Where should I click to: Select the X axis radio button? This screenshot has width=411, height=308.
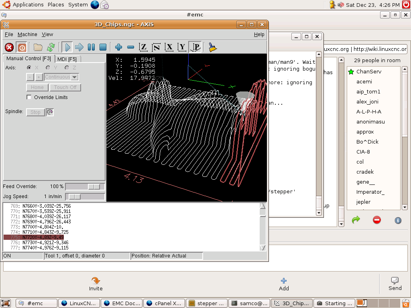[x=29, y=67]
